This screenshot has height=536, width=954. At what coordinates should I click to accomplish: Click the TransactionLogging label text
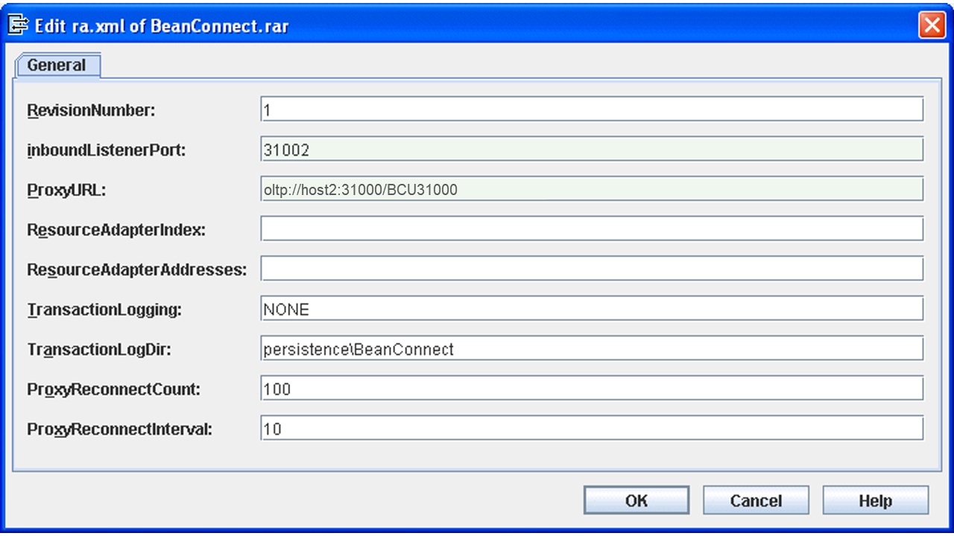[104, 310]
